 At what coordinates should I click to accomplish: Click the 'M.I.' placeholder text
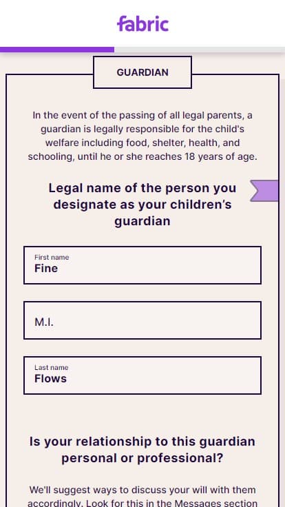44,322
